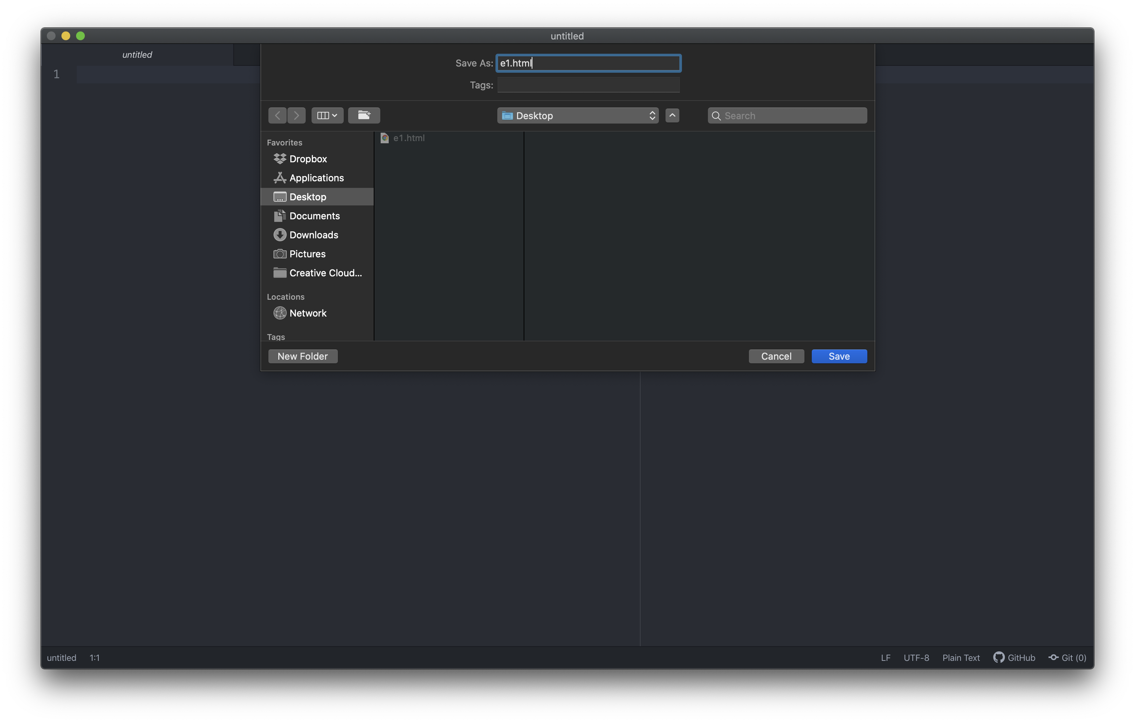Image resolution: width=1135 pixels, height=723 pixels.
Task: Click the Save button
Action: pos(839,356)
